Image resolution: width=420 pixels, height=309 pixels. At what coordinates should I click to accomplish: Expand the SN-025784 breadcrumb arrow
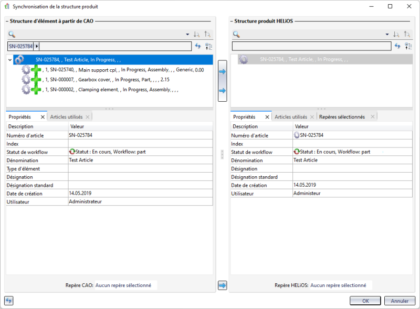point(37,46)
